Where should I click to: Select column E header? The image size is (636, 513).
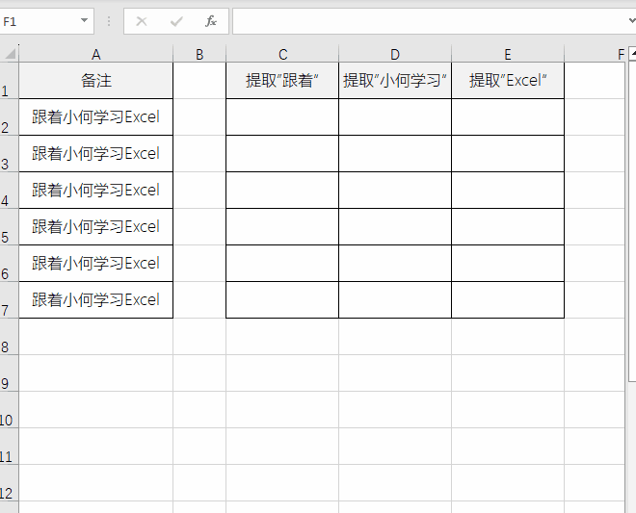508,54
